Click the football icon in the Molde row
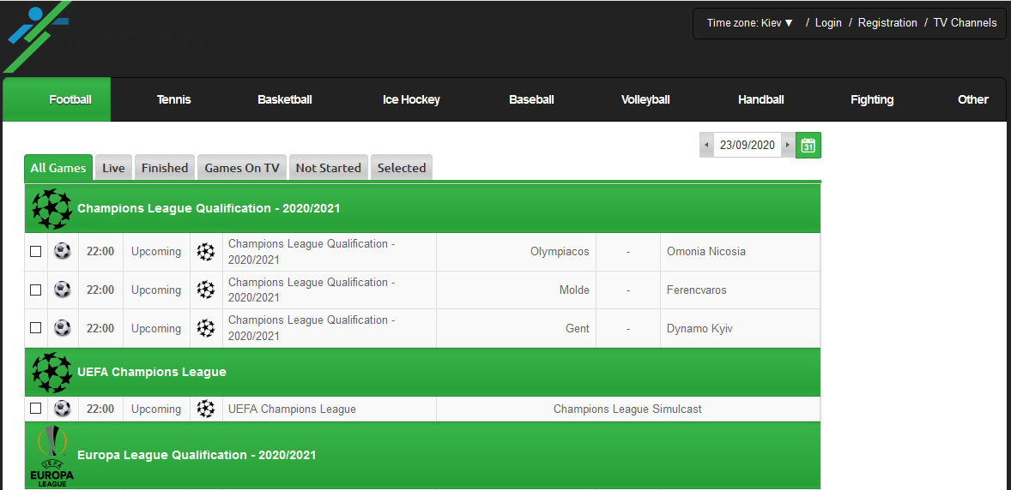The height and width of the screenshot is (490, 1011). tap(63, 290)
